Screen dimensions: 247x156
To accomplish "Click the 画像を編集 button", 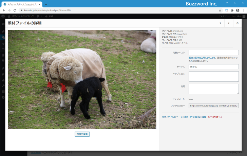I will coord(82,134).
